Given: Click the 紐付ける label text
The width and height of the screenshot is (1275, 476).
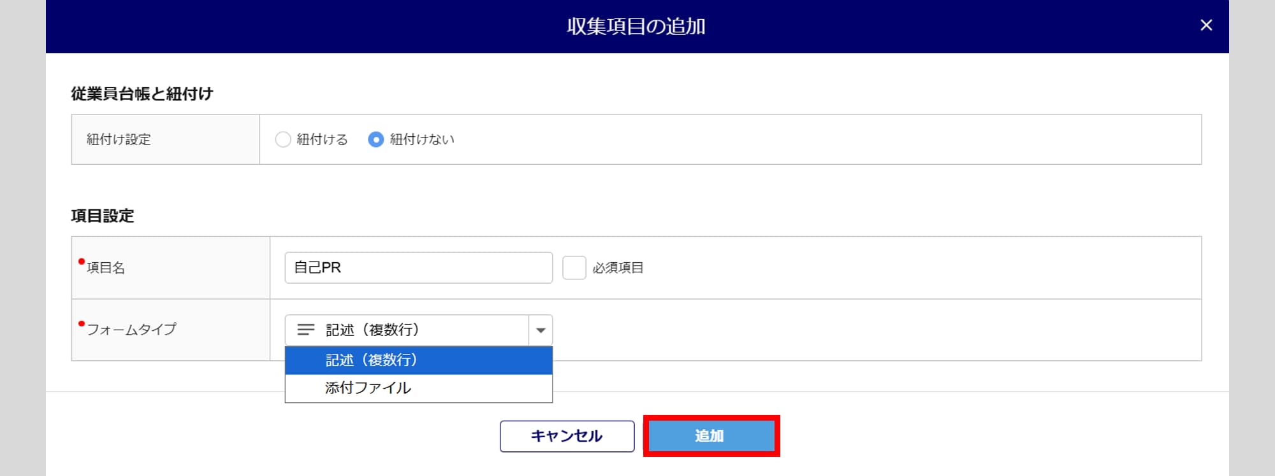Looking at the screenshot, I should click(322, 139).
